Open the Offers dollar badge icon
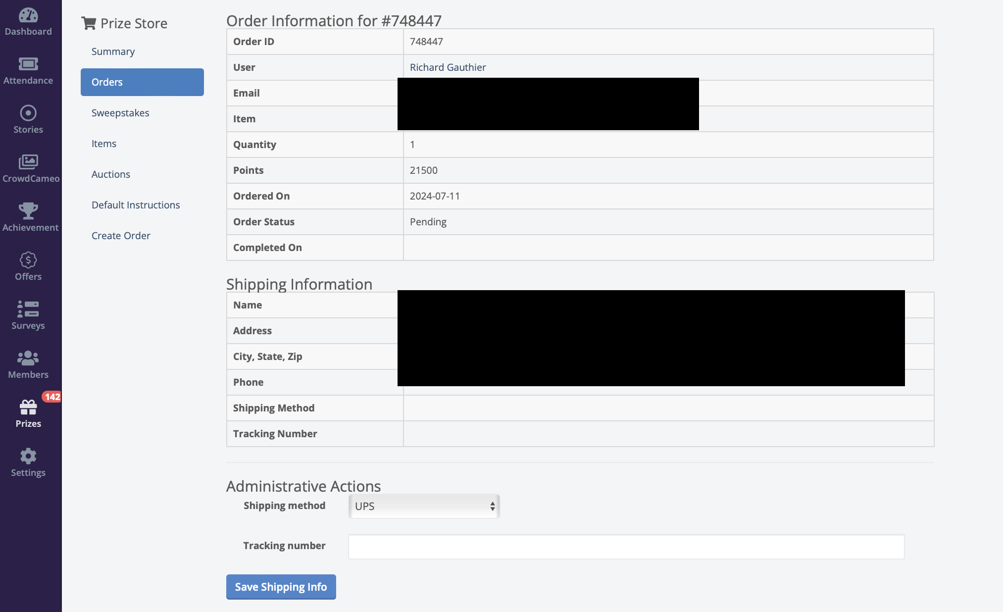The width and height of the screenshot is (1003, 612). point(28,260)
